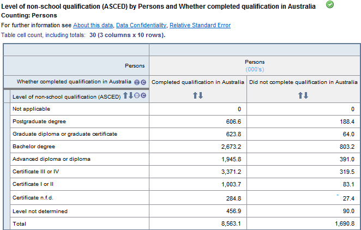Click the Level of non-school qualification (ASCED) label
361x230 pixels.
pos(67,97)
